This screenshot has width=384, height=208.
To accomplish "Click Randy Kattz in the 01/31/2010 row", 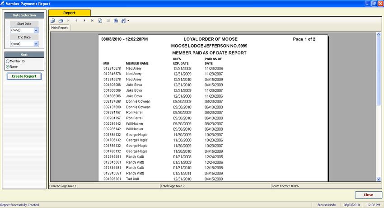I will pyautogui.click(x=135, y=168).
